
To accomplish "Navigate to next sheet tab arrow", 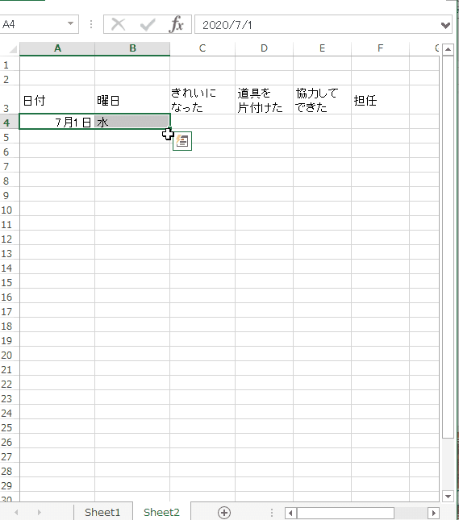I will click(40, 513).
